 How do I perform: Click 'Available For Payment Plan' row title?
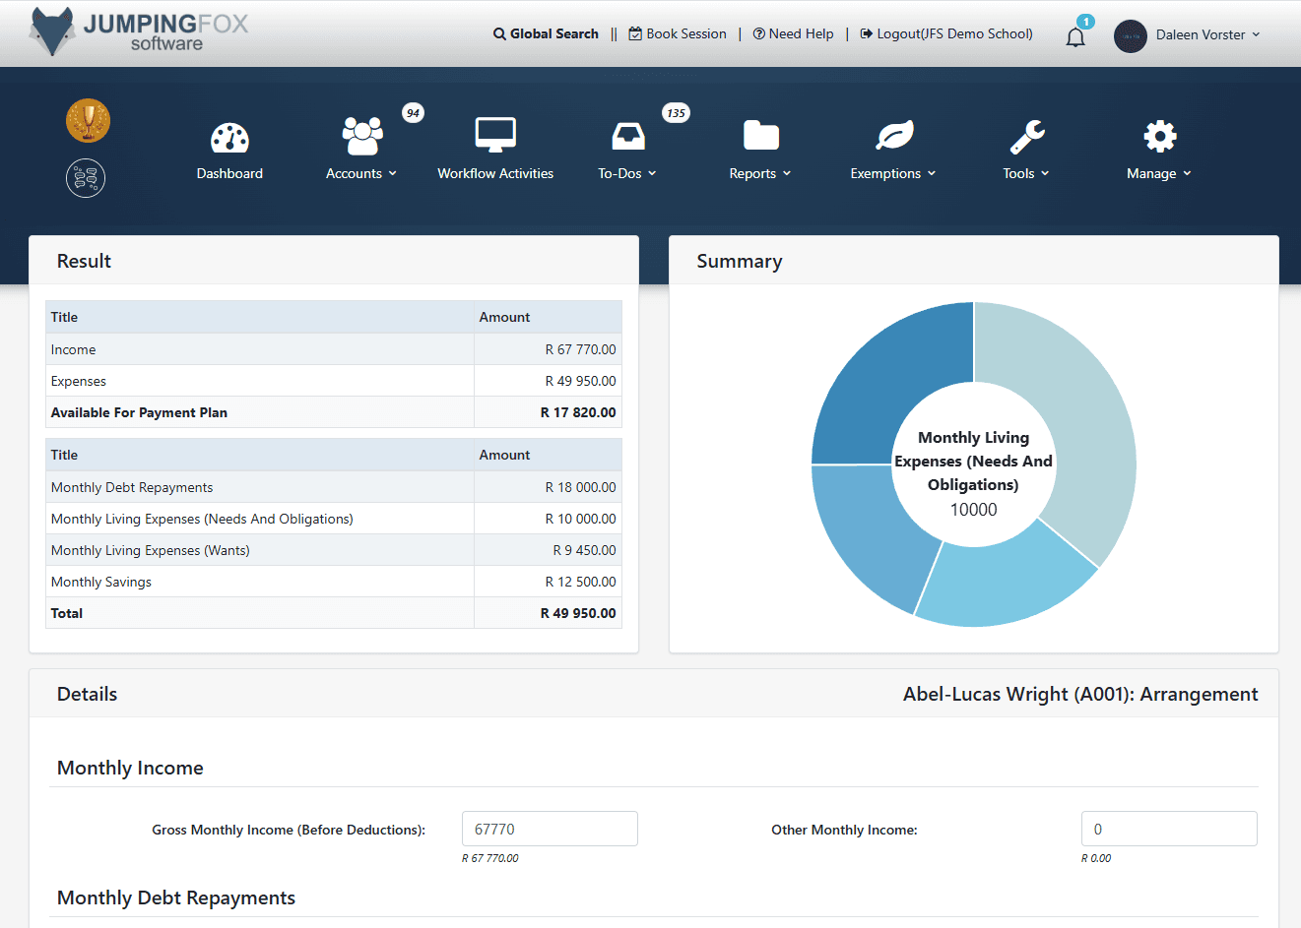pyautogui.click(x=139, y=412)
